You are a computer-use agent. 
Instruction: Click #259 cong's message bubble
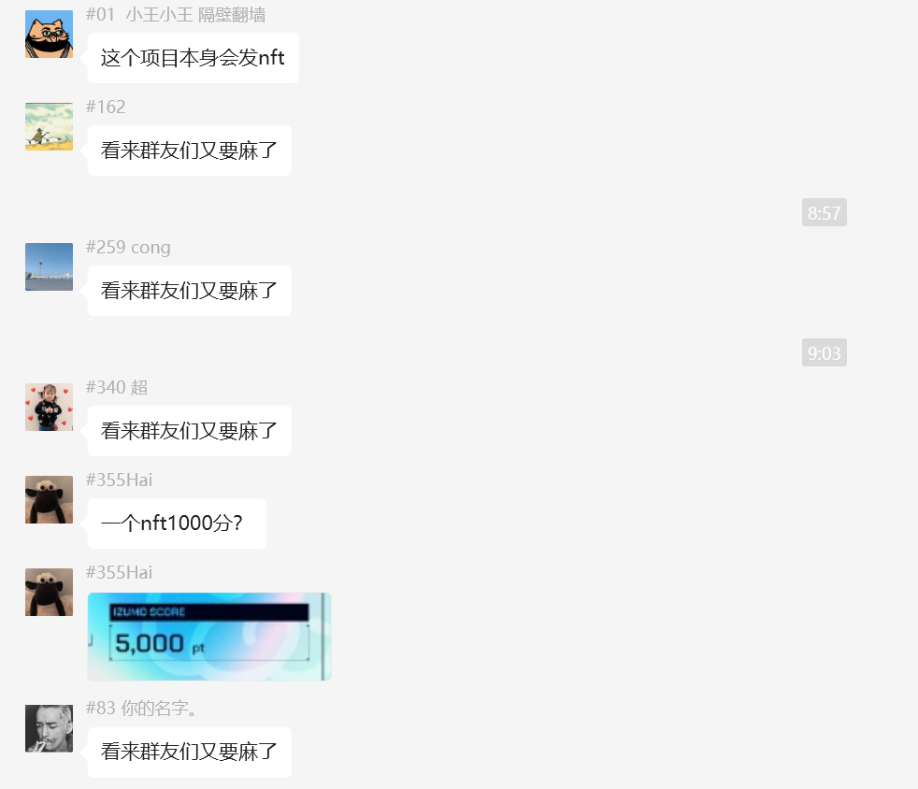tap(189, 291)
